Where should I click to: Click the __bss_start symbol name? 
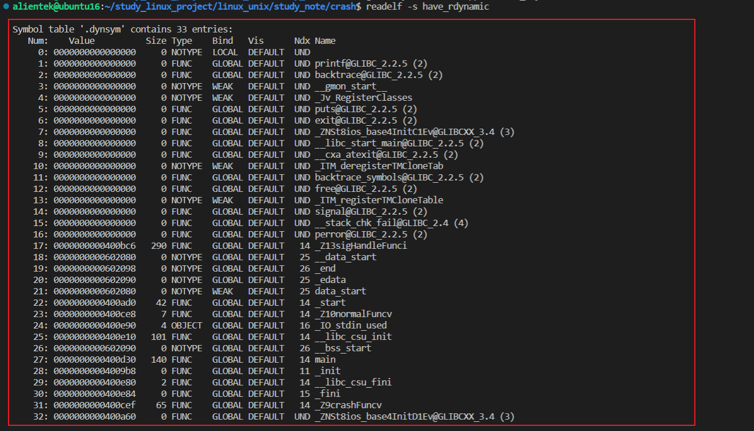(x=343, y=348)
